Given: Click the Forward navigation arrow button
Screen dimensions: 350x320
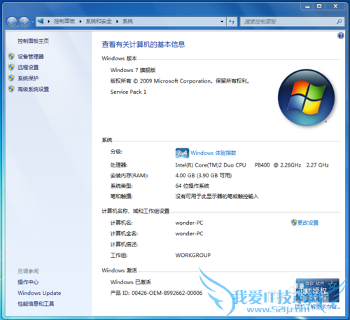Looking at the screenshot, I should tap(24, 22).
